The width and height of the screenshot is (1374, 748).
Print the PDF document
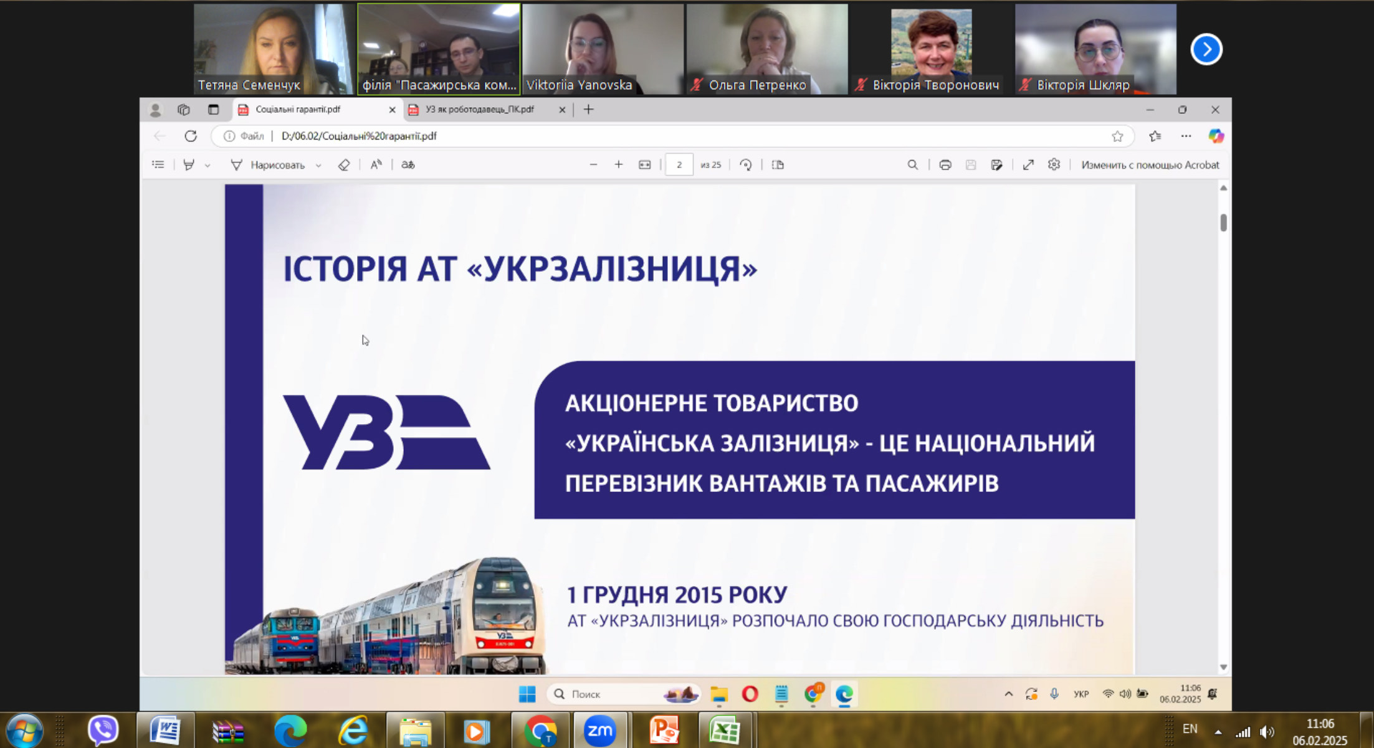click(945, 165)
